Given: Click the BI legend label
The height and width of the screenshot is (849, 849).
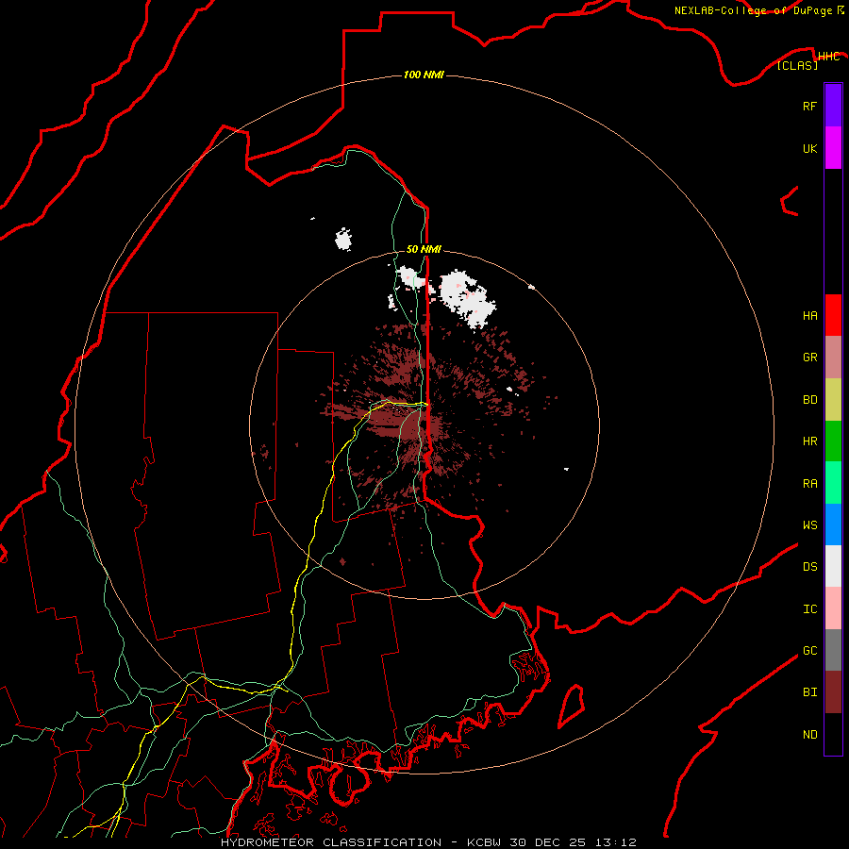Looking at the screenshot, I should (x=809, y=692).
